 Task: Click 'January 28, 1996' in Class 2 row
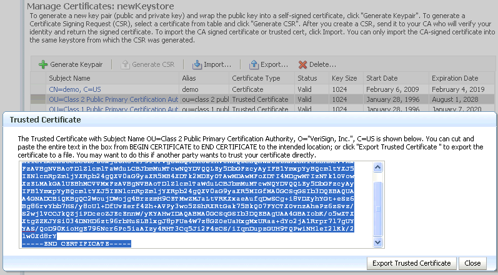tap(393, 99)
